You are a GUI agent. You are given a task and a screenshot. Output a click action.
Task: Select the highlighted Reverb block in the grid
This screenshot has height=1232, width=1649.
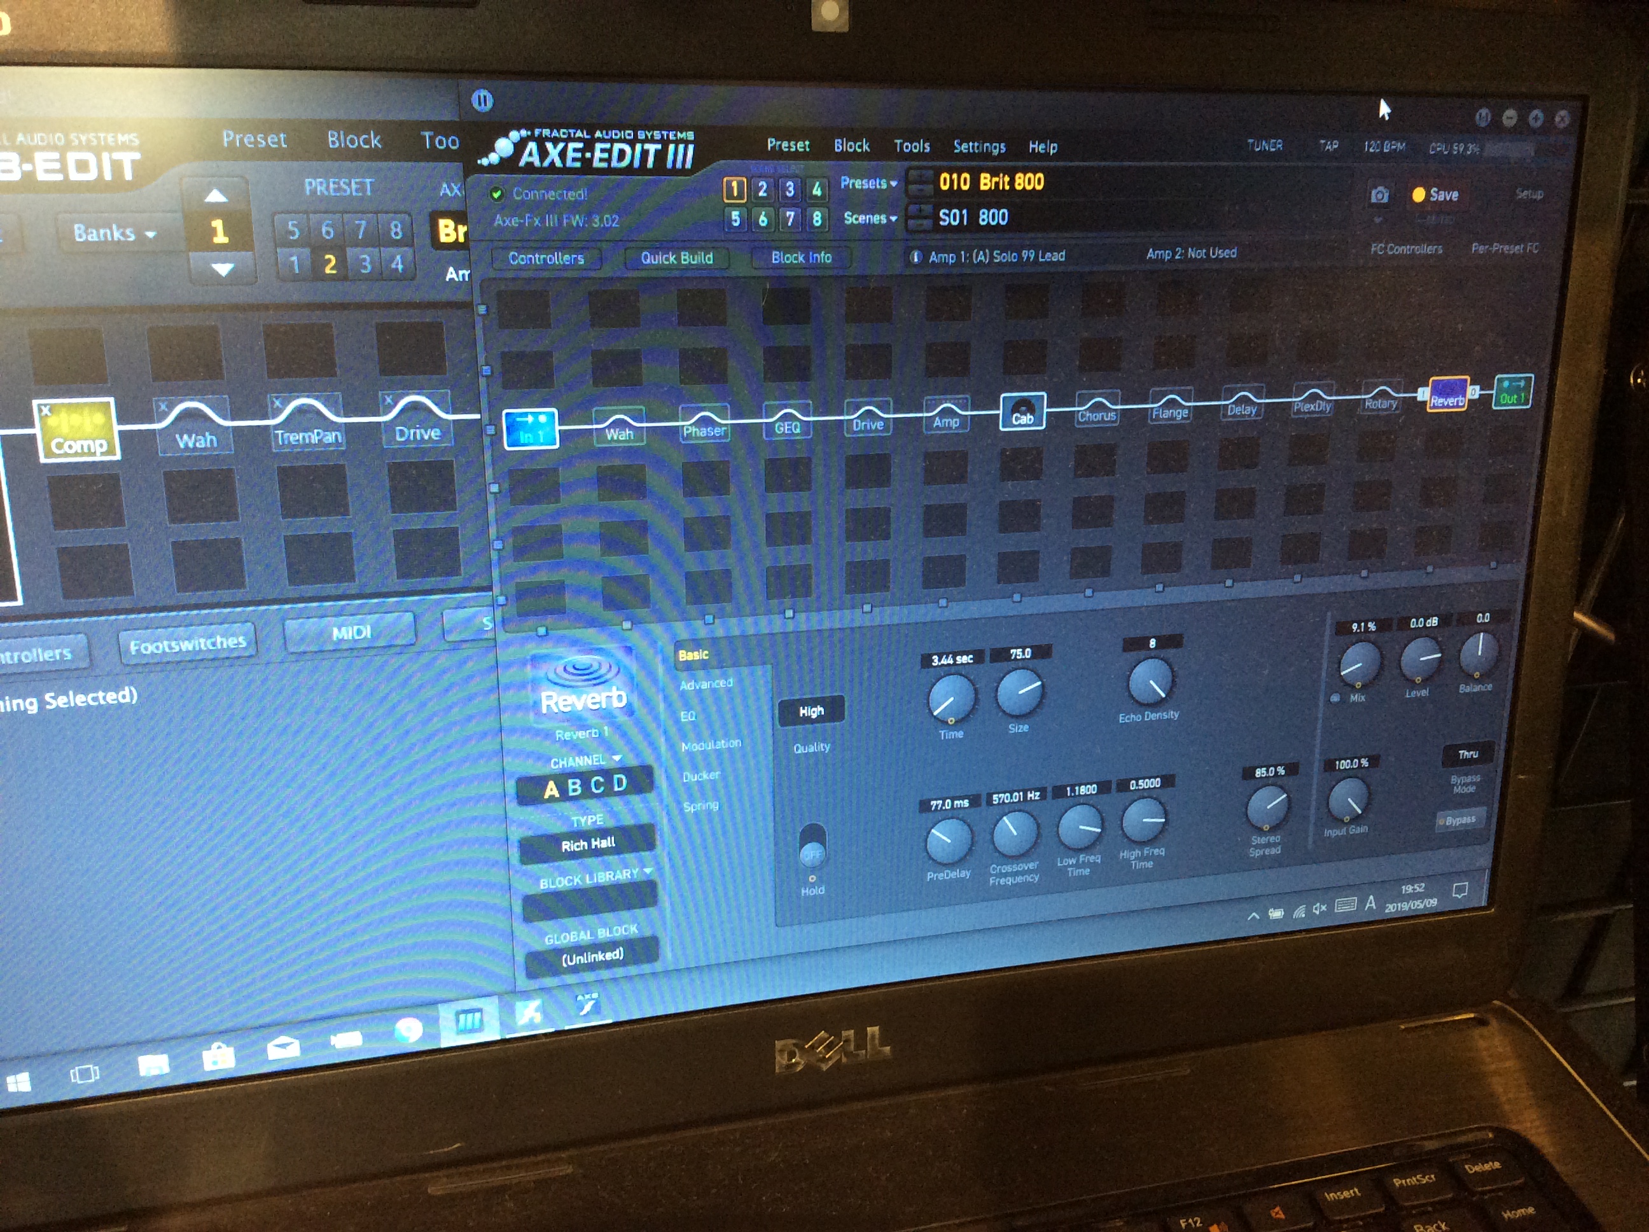coord(1448,395)
